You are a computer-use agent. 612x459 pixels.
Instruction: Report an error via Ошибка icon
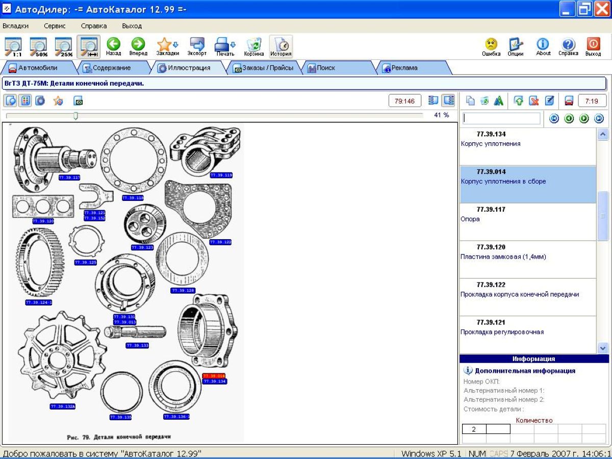tap(491, 46)
